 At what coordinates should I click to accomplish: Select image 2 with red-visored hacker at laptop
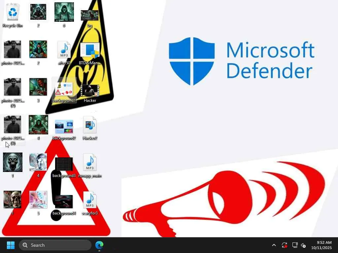pos(38,52)
